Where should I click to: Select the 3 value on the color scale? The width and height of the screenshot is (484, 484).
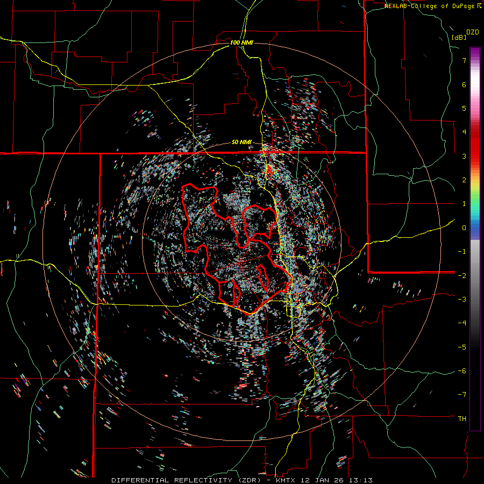coord(464,156)
